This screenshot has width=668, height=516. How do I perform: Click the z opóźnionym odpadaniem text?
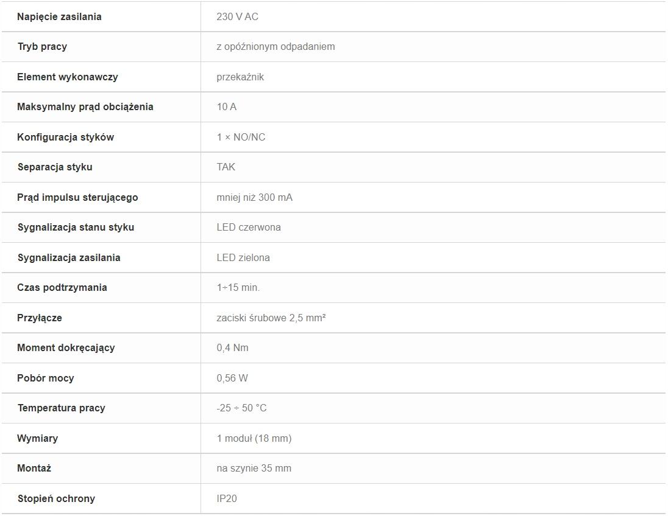pos(275,47)
